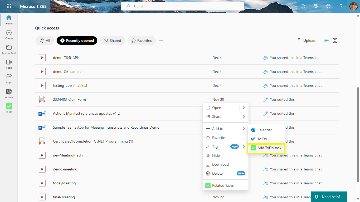Click the Nov 22 date of final-Meeting

tap(218, 197)
